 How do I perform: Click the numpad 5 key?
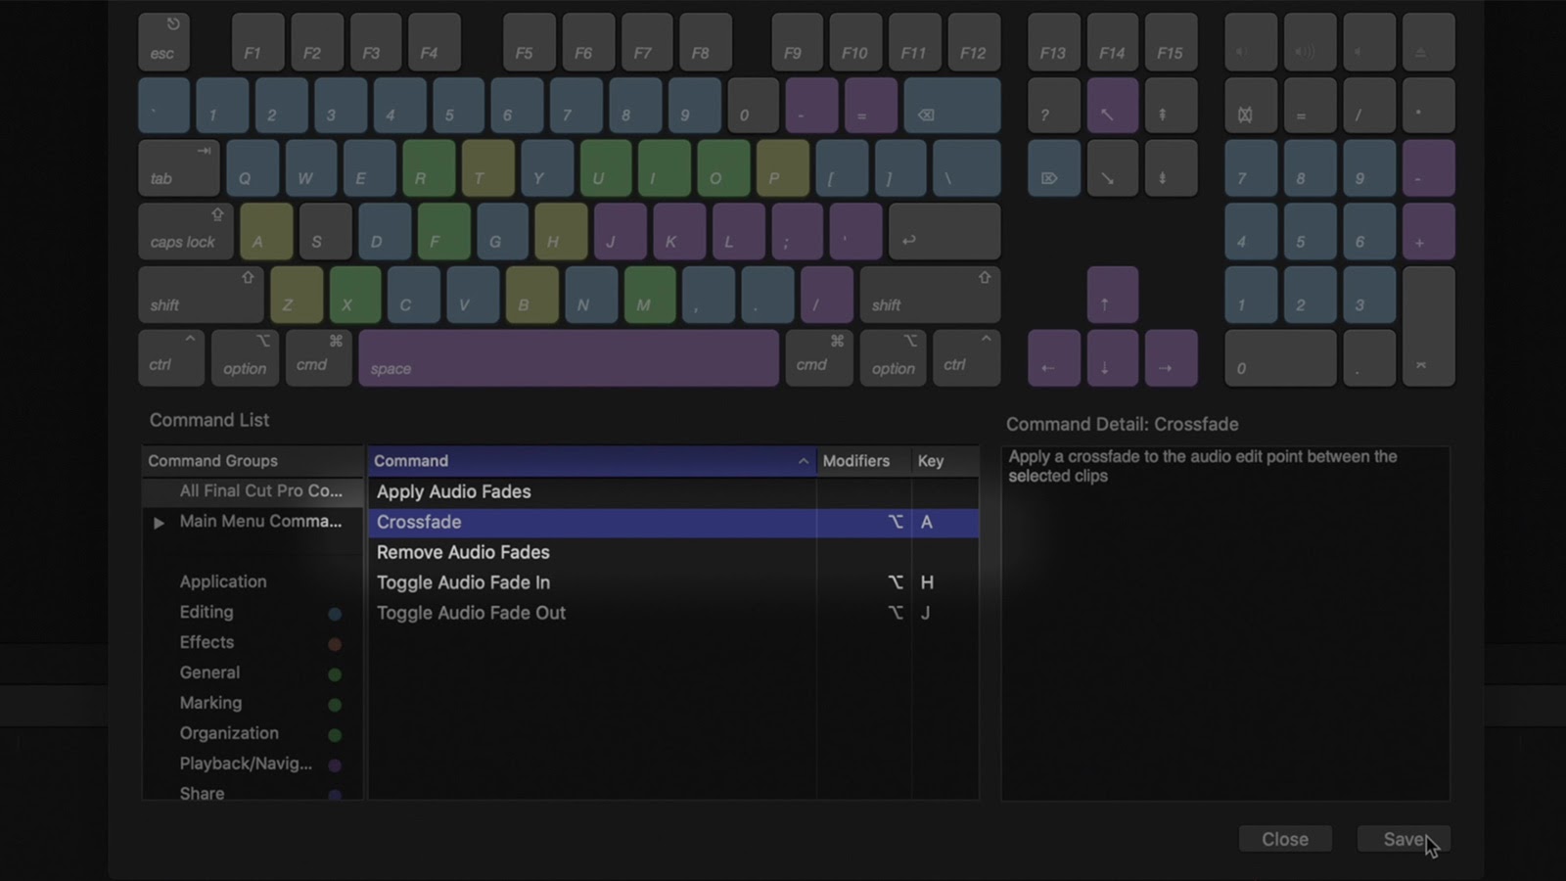point(1310,231)
